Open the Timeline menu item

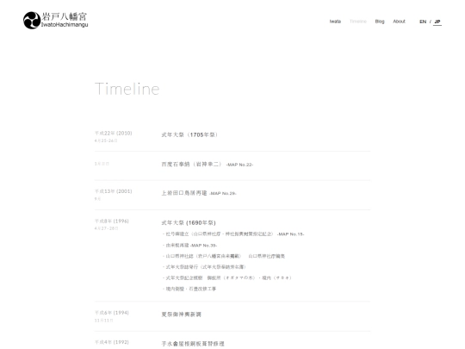358,22
